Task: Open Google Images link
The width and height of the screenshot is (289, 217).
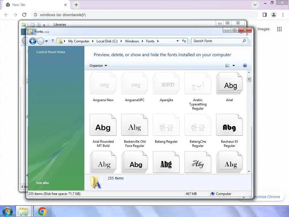Action: [x=263, y=29]
